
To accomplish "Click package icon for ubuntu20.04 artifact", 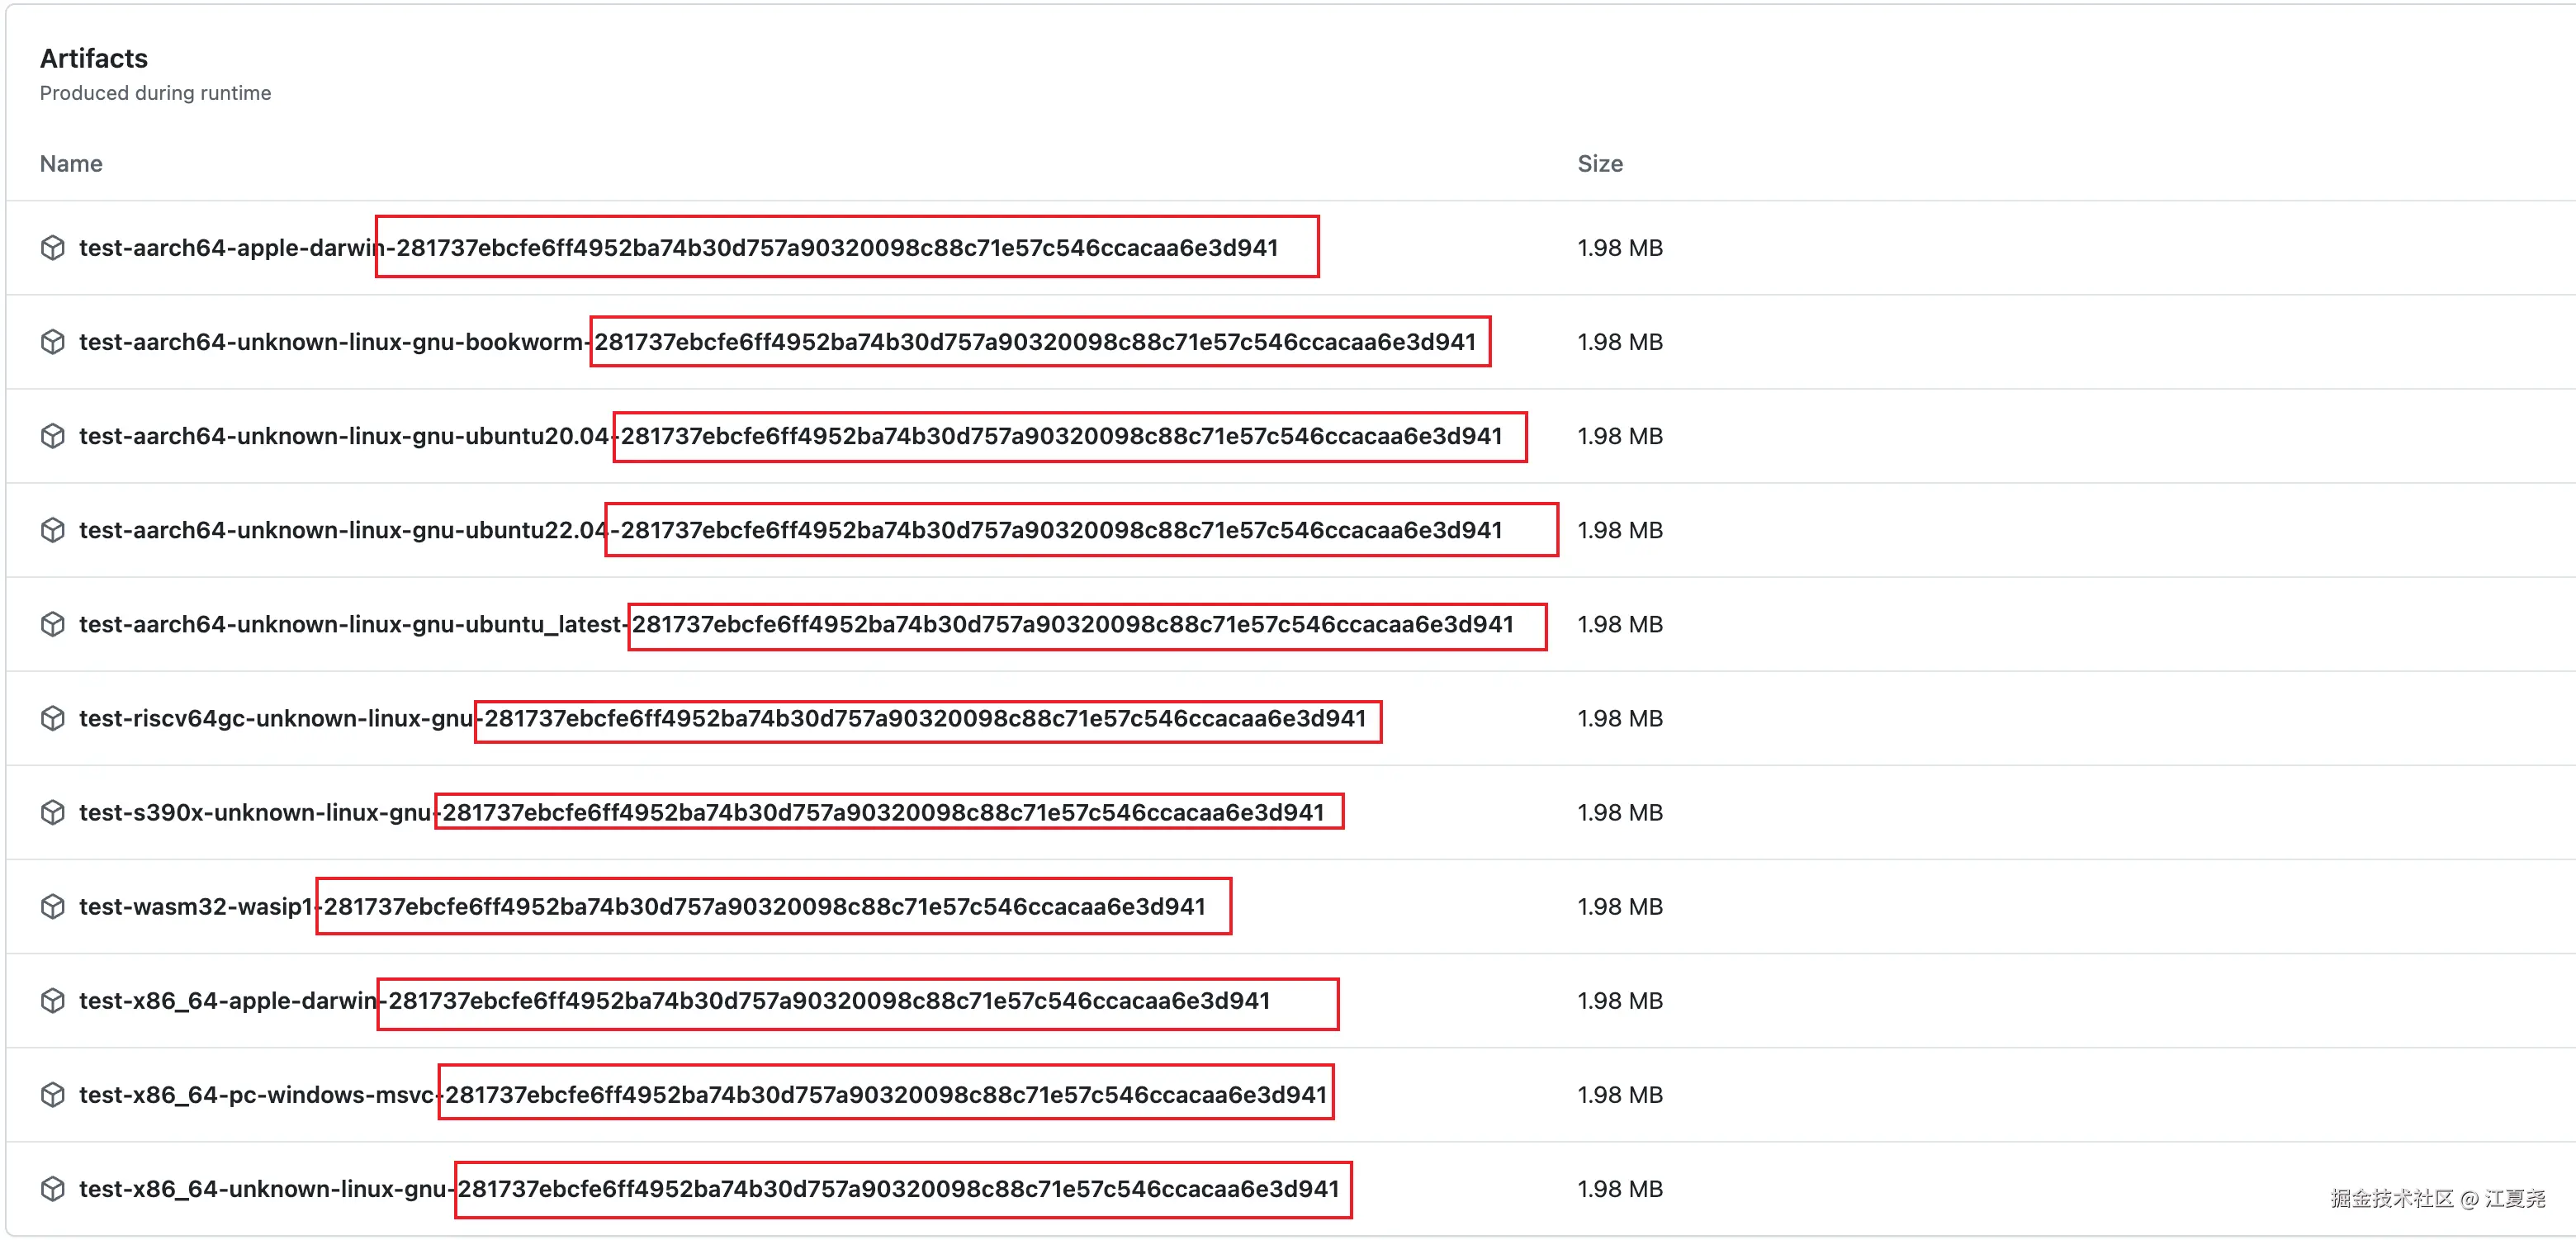I will coord(53,436).
